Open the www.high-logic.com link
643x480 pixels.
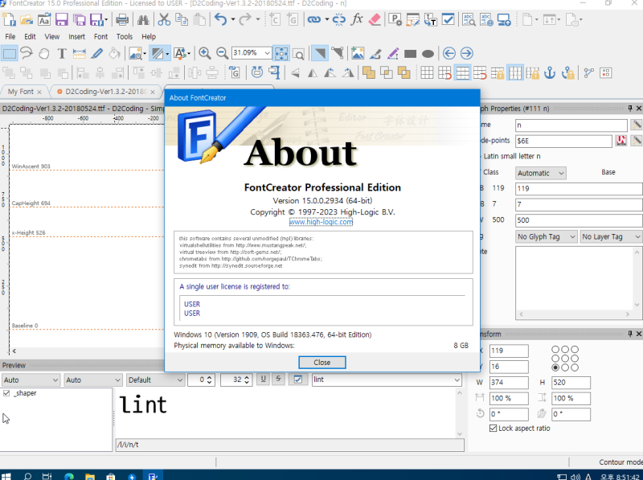[321, 222]
